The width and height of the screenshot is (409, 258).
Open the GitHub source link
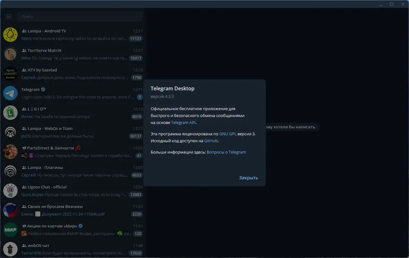[211, 141]
